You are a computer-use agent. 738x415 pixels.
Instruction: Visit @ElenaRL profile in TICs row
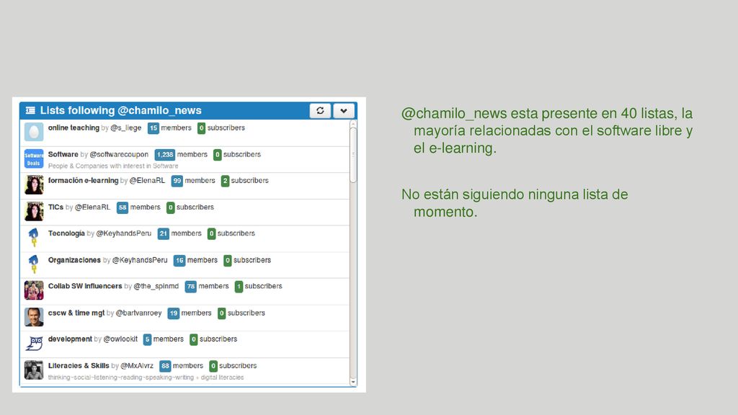click(x=92, y=207)
